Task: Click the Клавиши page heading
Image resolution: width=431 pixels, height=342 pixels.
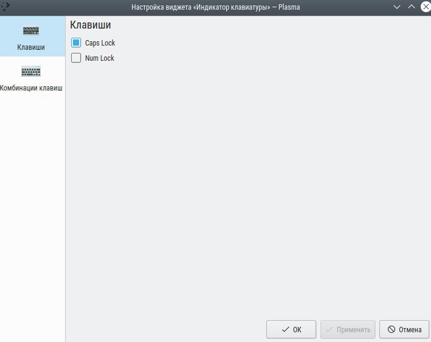Action: (91, 25)
